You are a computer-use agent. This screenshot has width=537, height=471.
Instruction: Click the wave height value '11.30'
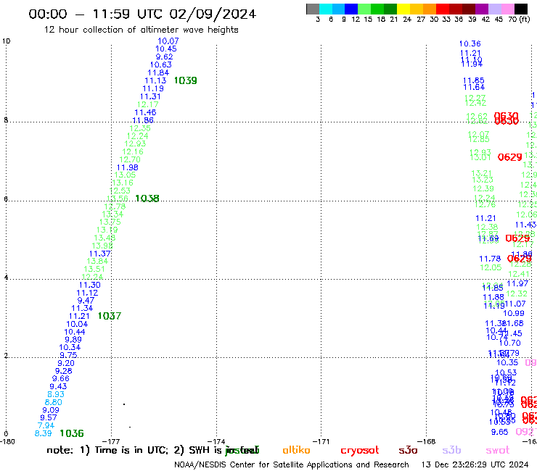90,285
